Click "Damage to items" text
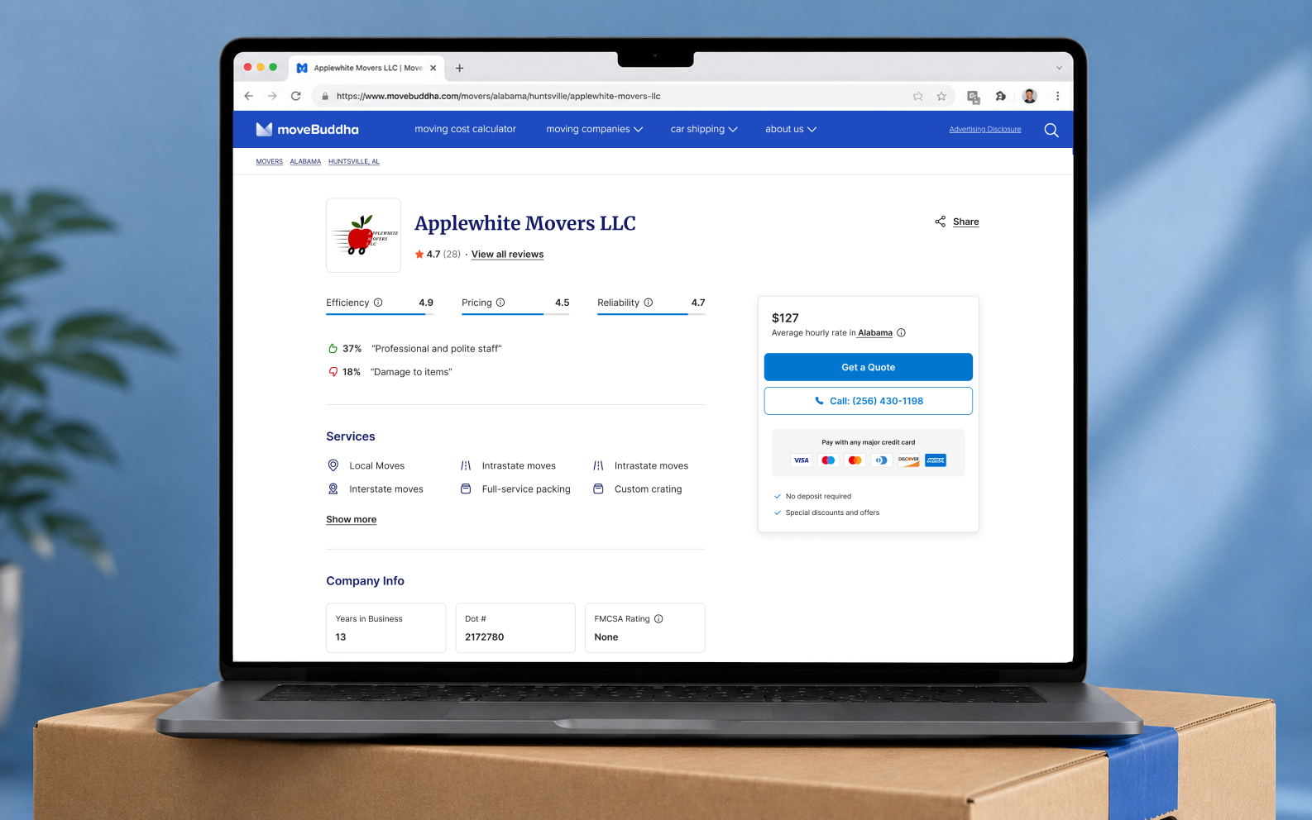The height and width of the screenshot is (820, 1312). pyautogui.click(x=411, y=372)
